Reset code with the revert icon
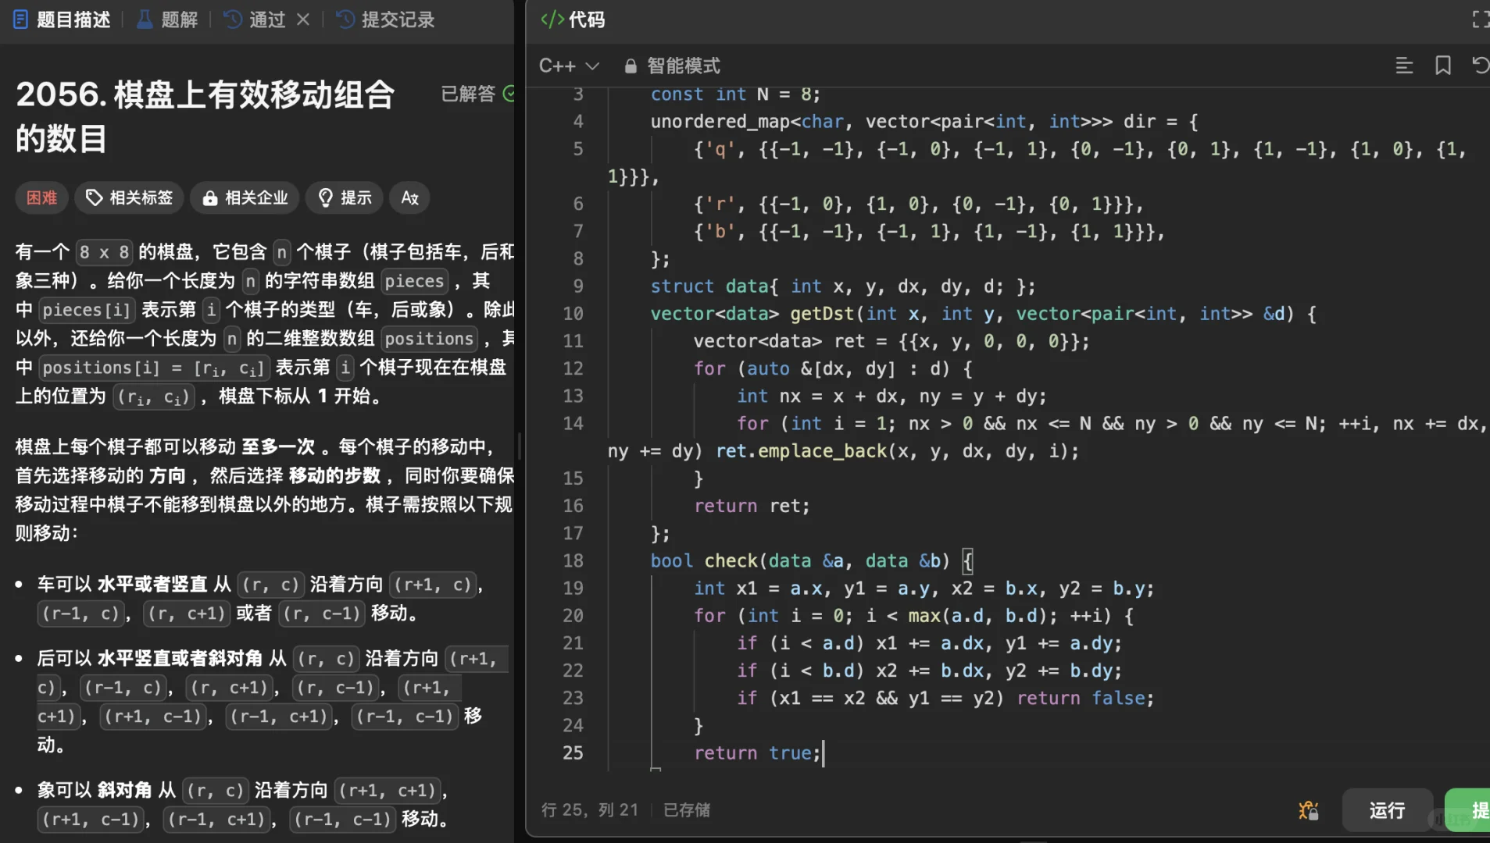This screenshot has width=1490, height=843. point(1480,66)
